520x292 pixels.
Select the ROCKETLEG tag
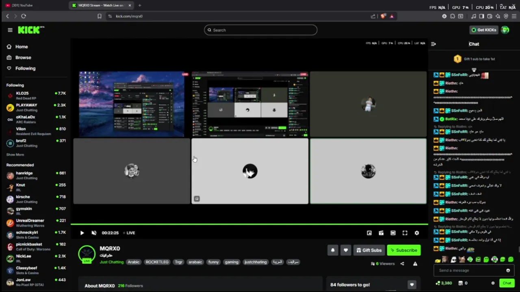(x=157, y=262)
